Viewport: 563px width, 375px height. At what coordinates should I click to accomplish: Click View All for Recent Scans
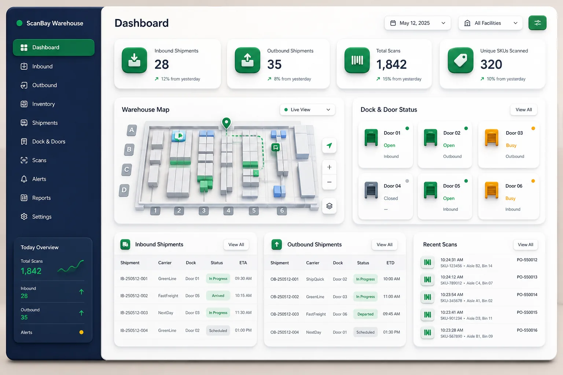point(525,245)
